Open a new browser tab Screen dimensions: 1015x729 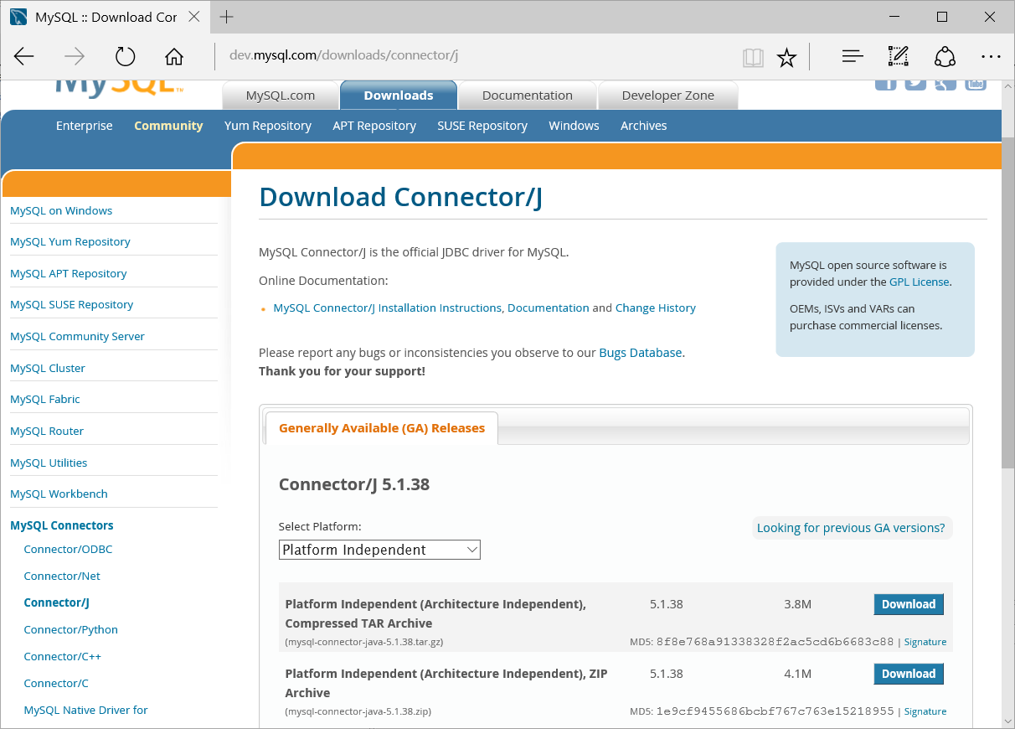pos(226,17)
